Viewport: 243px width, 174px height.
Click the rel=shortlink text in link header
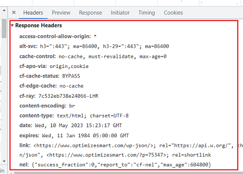click(192, 155)
